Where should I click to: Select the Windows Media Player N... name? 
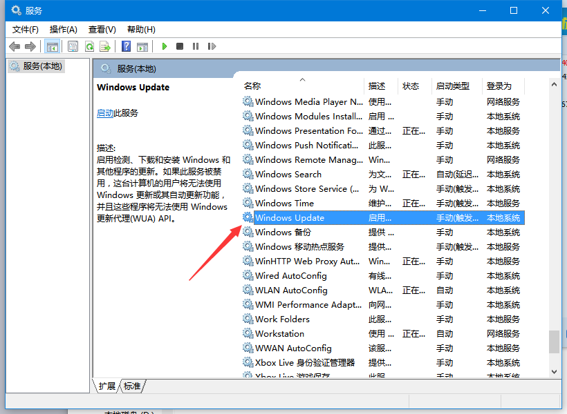tap(309, 102)
